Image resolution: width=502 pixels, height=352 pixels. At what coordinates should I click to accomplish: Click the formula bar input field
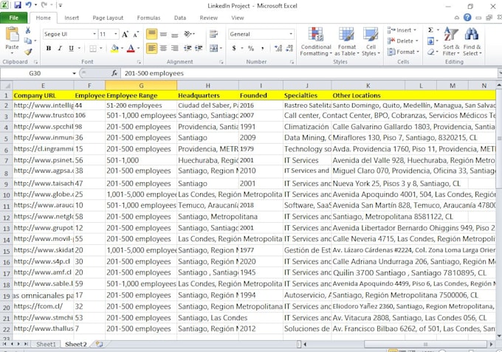click(309, 73)
